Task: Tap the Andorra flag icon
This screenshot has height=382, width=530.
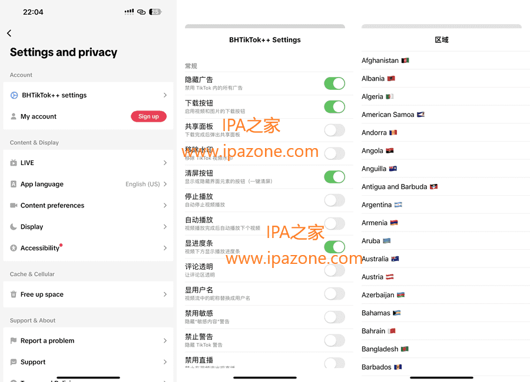Action: (393, 133)
